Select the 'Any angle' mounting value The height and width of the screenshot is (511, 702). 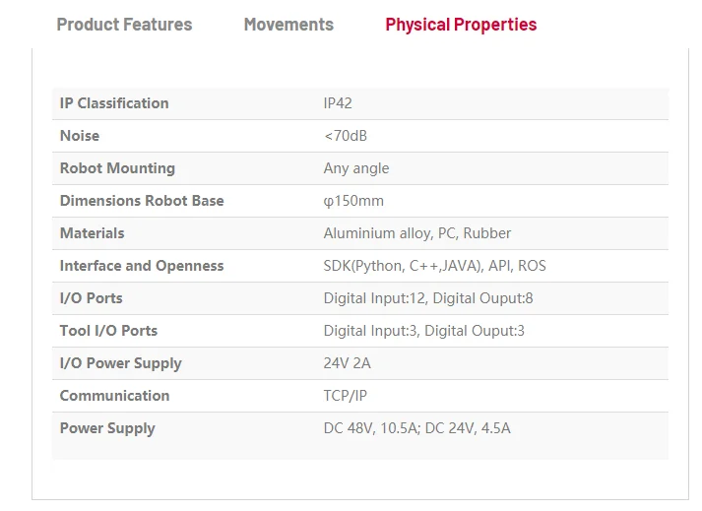[356, 168]
